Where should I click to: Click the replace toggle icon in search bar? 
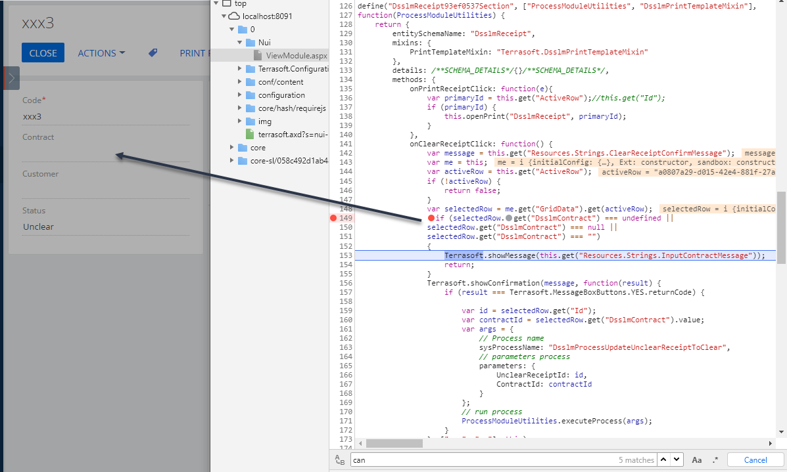pos(340,460)
